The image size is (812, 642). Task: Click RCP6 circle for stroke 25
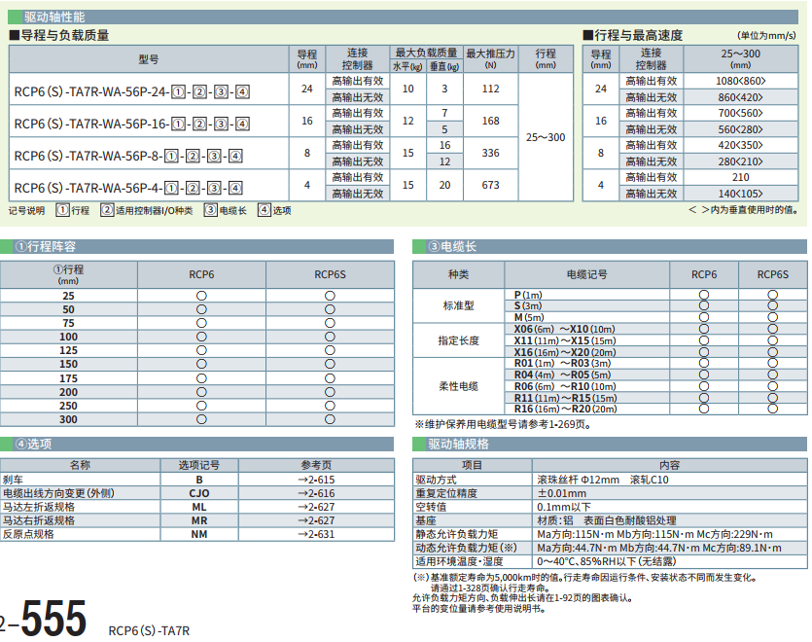pos(201,296)
